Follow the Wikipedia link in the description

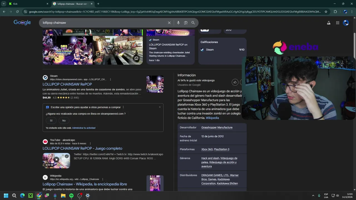point(212,118)
